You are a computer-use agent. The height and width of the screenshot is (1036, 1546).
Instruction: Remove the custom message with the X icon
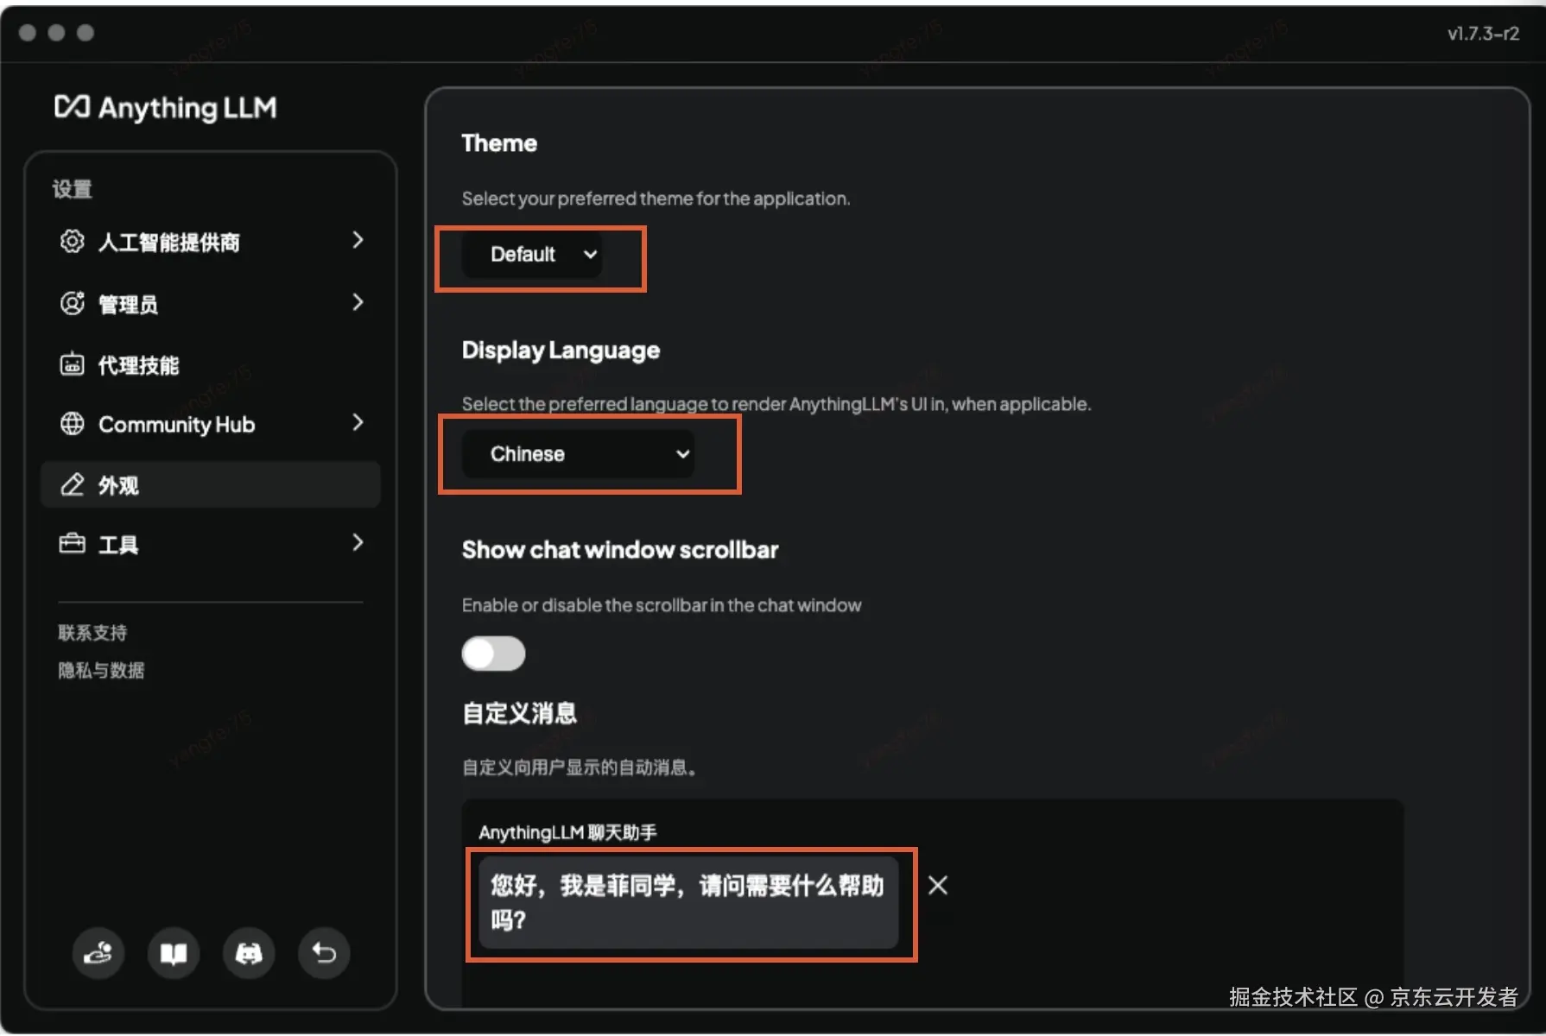coord(938,885)
